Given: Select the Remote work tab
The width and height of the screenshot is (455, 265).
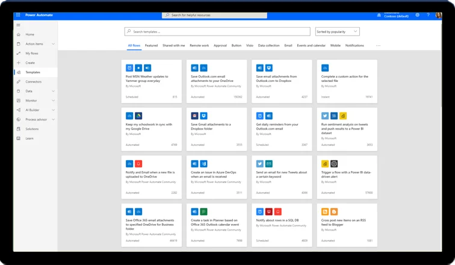Looking at the screenshot, I should coord(199,45).
